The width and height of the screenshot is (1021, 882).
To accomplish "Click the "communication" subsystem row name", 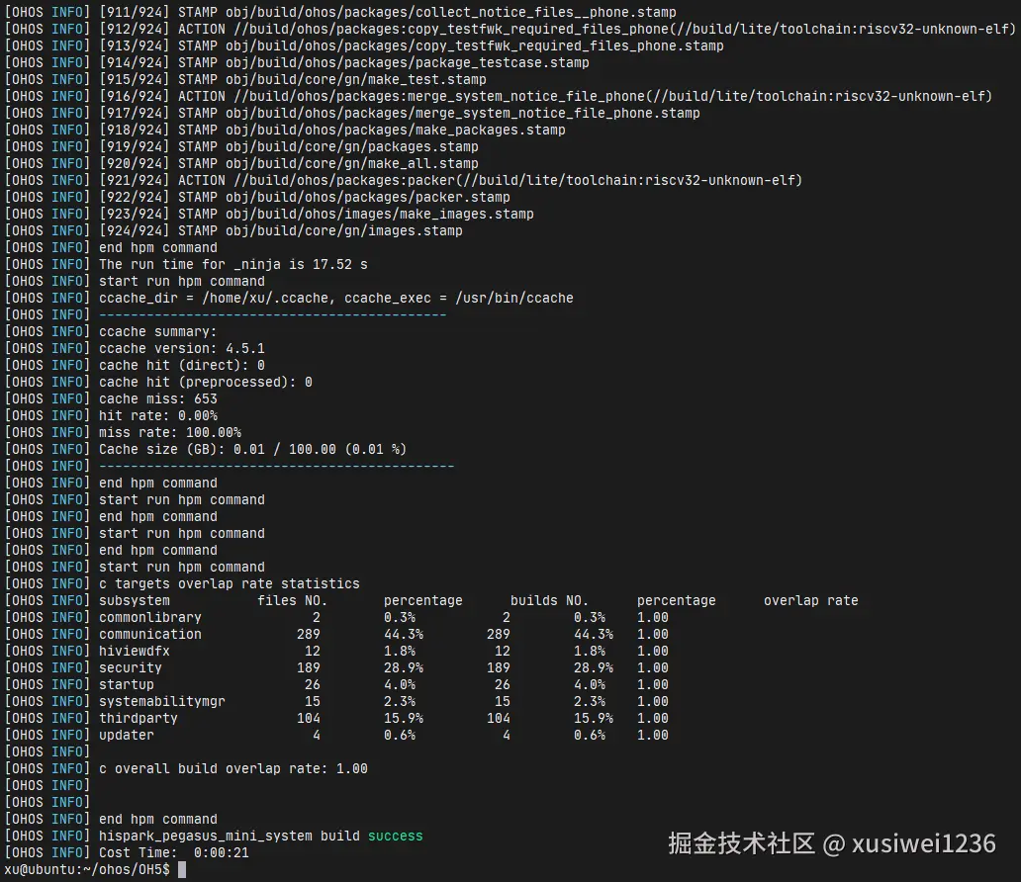I will [149, 634].
